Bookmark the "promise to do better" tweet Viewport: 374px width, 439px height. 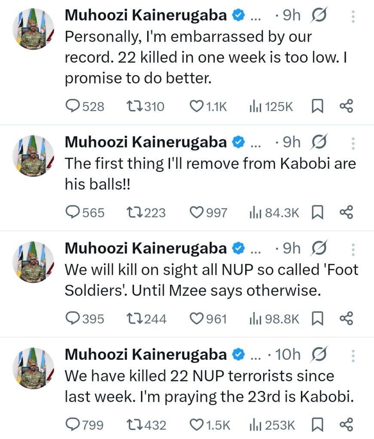(x=317, y=106)
